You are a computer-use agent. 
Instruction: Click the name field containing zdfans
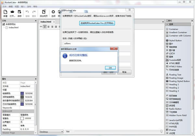(x=97, y=43)
